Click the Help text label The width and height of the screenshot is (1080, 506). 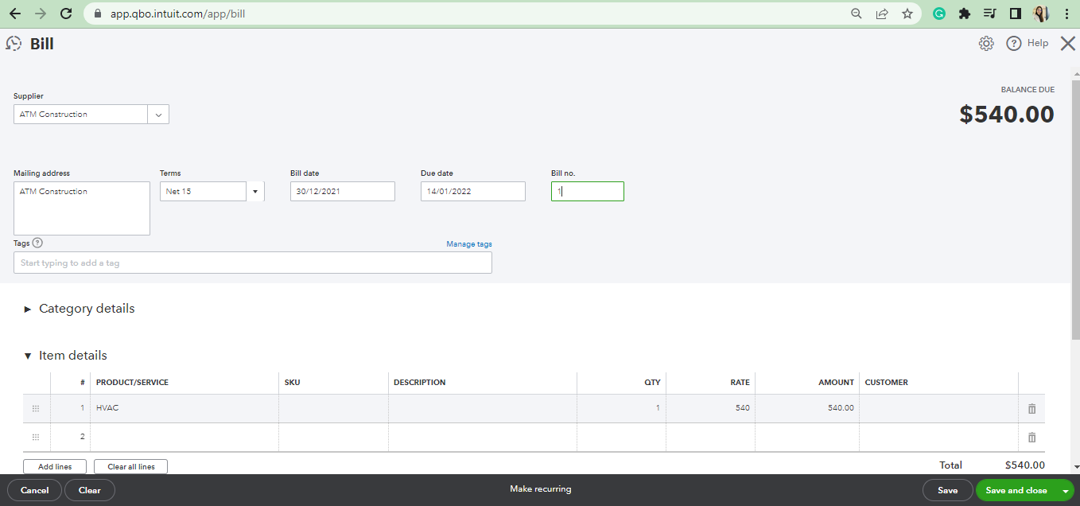pyautogui.click(x=1038, y=43)
